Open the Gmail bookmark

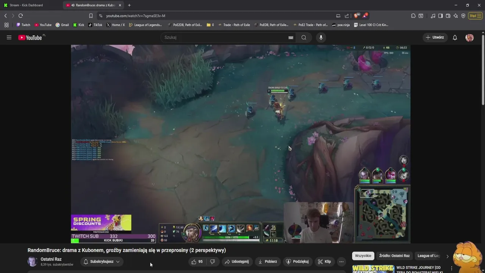62,25
